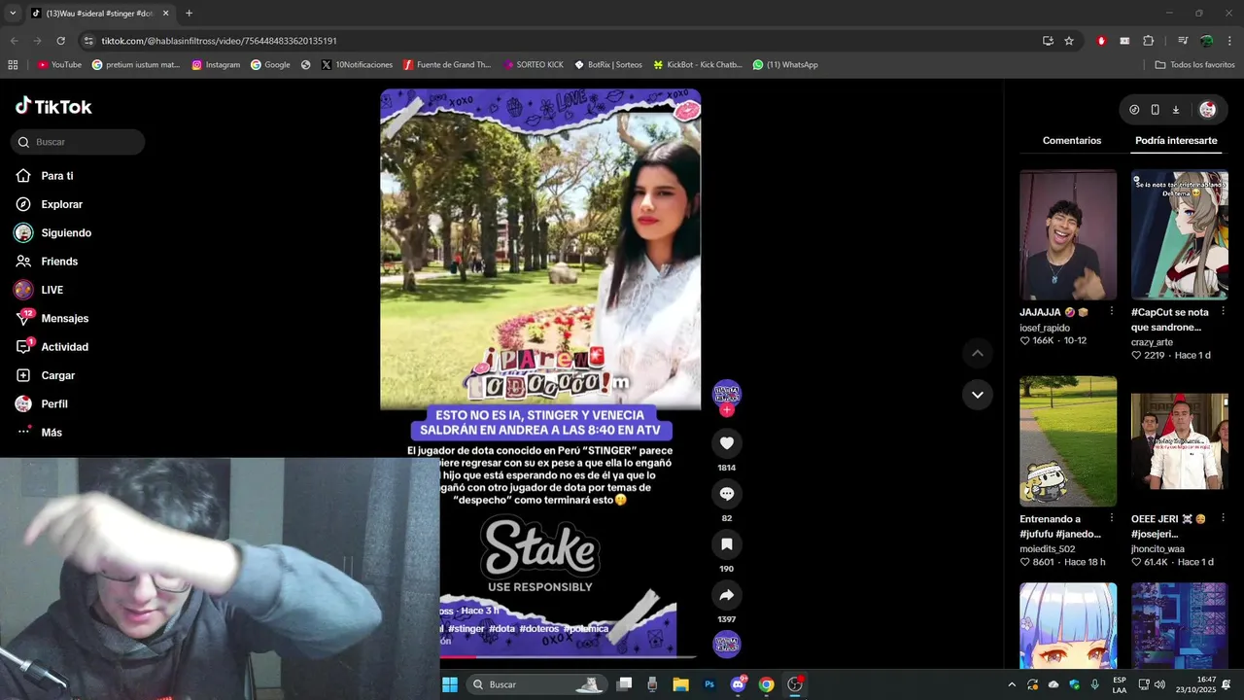The image size is (1244, 700).
Task: Open the jhoncito_waa author link
Action: [1158, 549]
